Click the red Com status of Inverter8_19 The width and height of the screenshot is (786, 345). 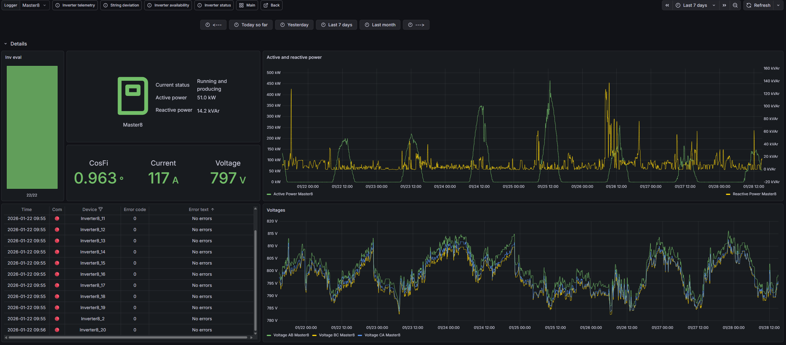(57, 308)
